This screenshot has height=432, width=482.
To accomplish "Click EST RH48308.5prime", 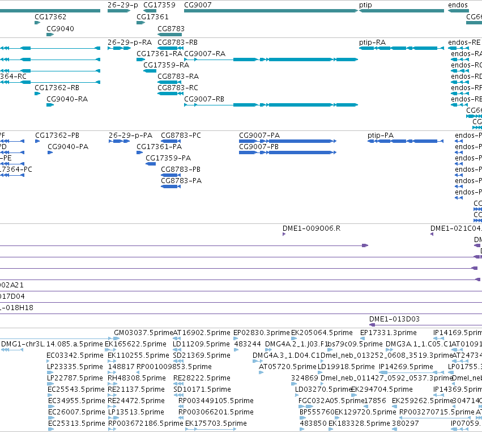I will (x=137, y=378).
